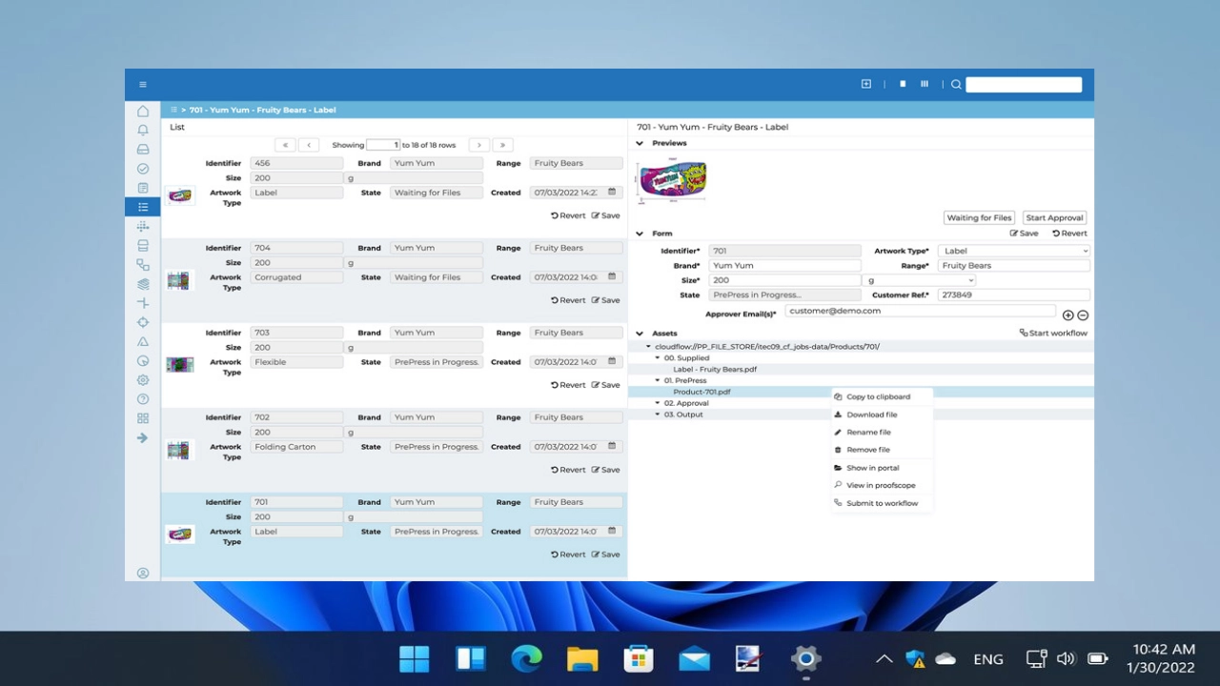Screen dimensions: 1220x686
Task: Collapse the cloudflow PP_FILE_STORE root folder
Action: (x=649, y=347)
